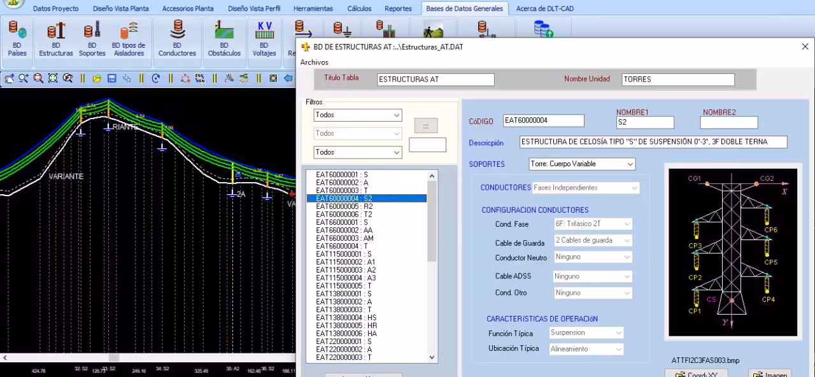
Task: Click the zoom in magnifier icon
Action: click(x=24, y=78)
